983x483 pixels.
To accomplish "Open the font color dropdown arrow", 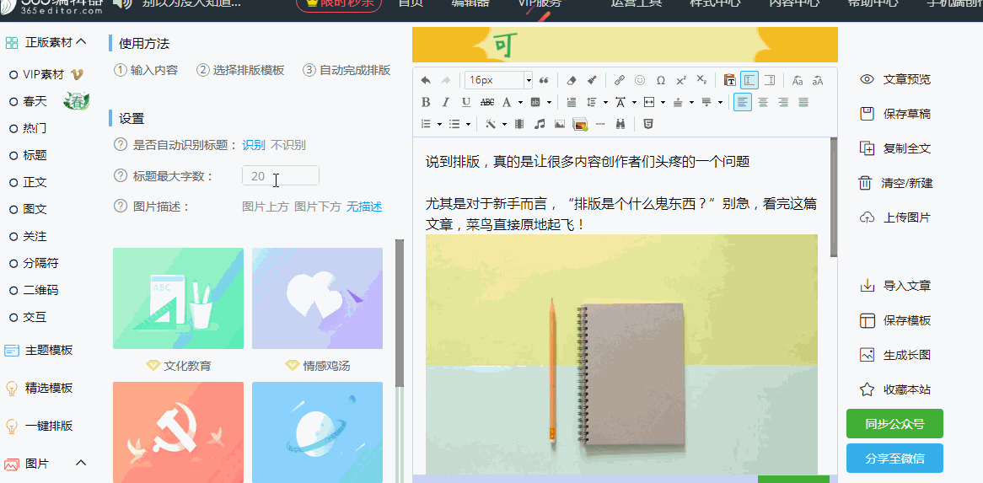I will click(520, 102).
